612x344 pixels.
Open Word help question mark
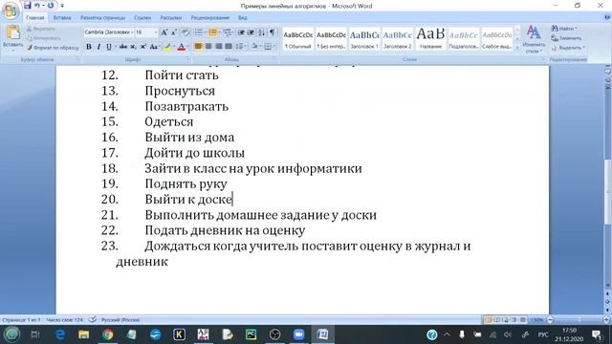coord(607,17)
